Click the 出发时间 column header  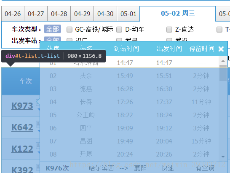(169, 49)
